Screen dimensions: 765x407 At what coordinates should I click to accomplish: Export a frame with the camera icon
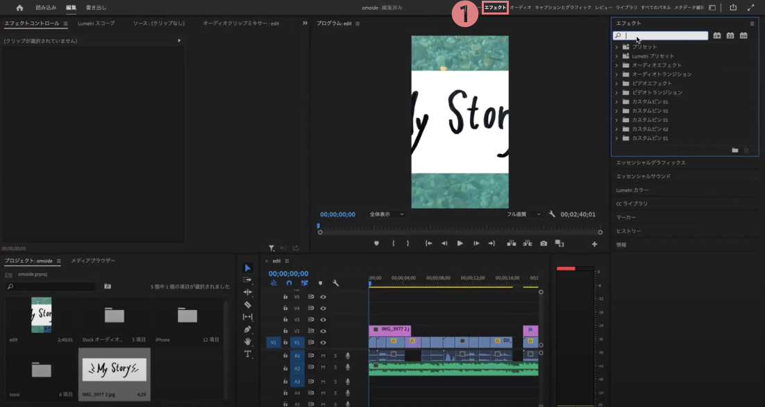544,243
